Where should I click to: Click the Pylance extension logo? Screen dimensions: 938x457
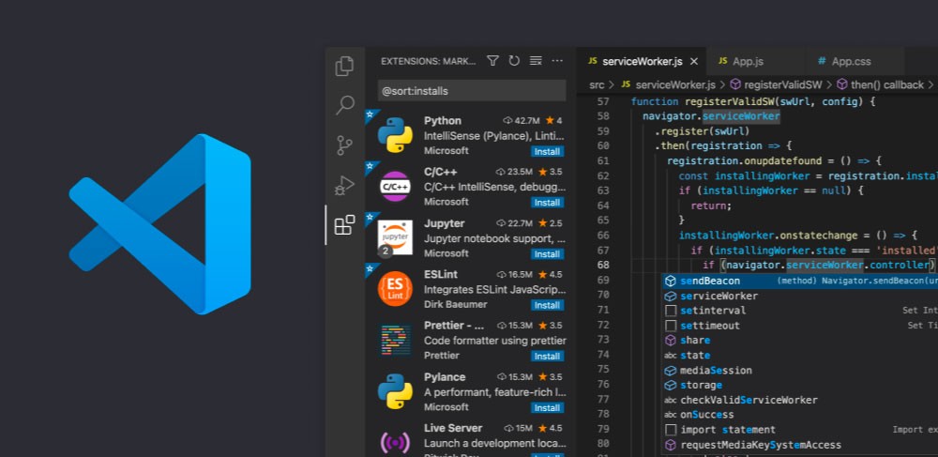(395, 392)
